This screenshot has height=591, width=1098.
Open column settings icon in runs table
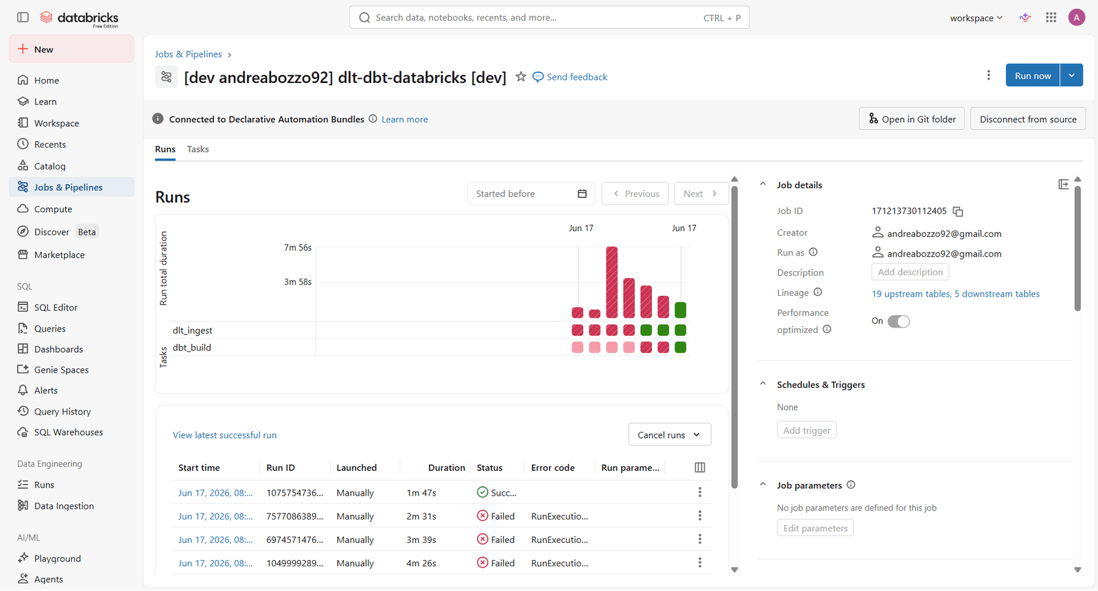tap(700, 467)
